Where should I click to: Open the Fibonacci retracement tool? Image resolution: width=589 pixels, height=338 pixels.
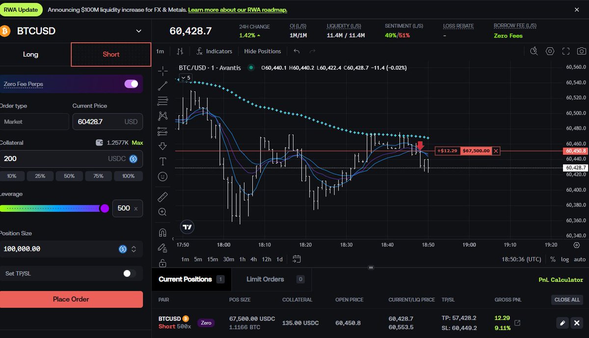click(162, 101)
